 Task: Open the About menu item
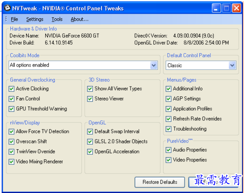point(79,19)
